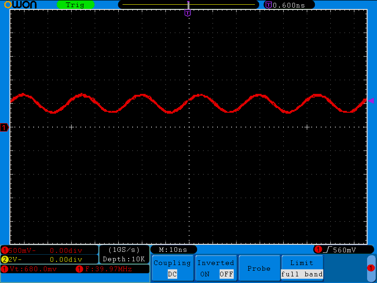Click the frequency 39.97MHz measurement icon
The image size is (377, 283).
79,269
